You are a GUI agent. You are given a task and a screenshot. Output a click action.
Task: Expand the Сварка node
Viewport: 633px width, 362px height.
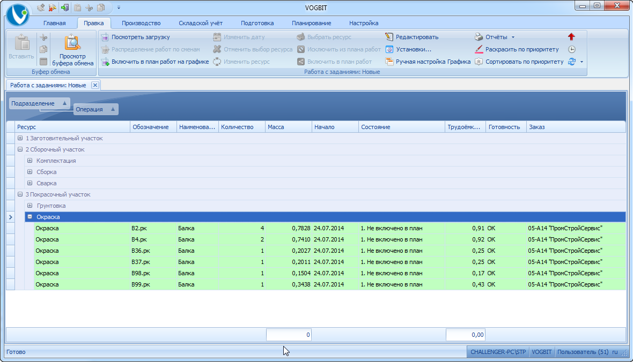[30, 183]
